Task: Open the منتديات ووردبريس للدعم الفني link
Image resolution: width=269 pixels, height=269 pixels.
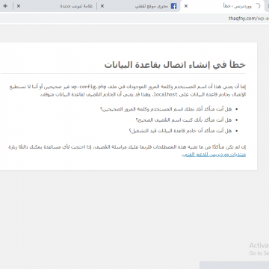Action: [214, 155]
